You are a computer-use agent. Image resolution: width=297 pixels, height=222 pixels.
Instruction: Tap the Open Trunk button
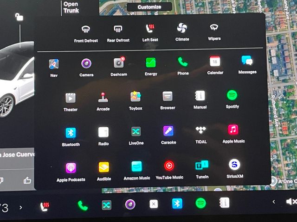point(71,7)
